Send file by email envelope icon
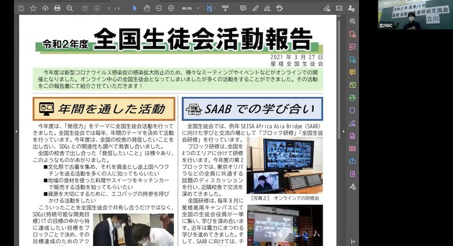Viewport: 453px width, 246px height. 339,8
